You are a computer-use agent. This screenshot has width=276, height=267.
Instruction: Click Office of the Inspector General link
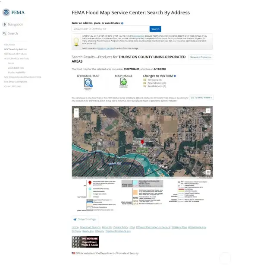153,227
